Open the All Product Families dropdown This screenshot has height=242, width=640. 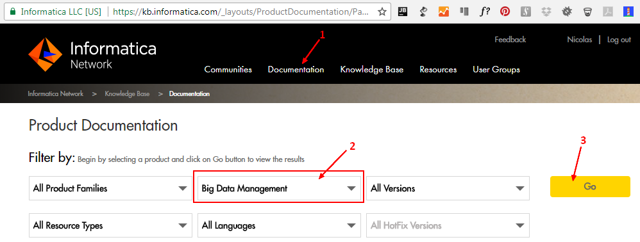(x=110, y=188)
